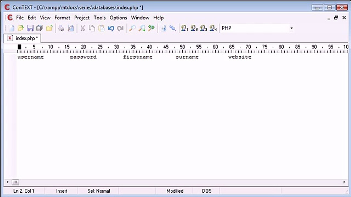The height and width of the screenshot is (197, 351).
Task: Cut selection with the scissors icon
Action: point(83,28)
